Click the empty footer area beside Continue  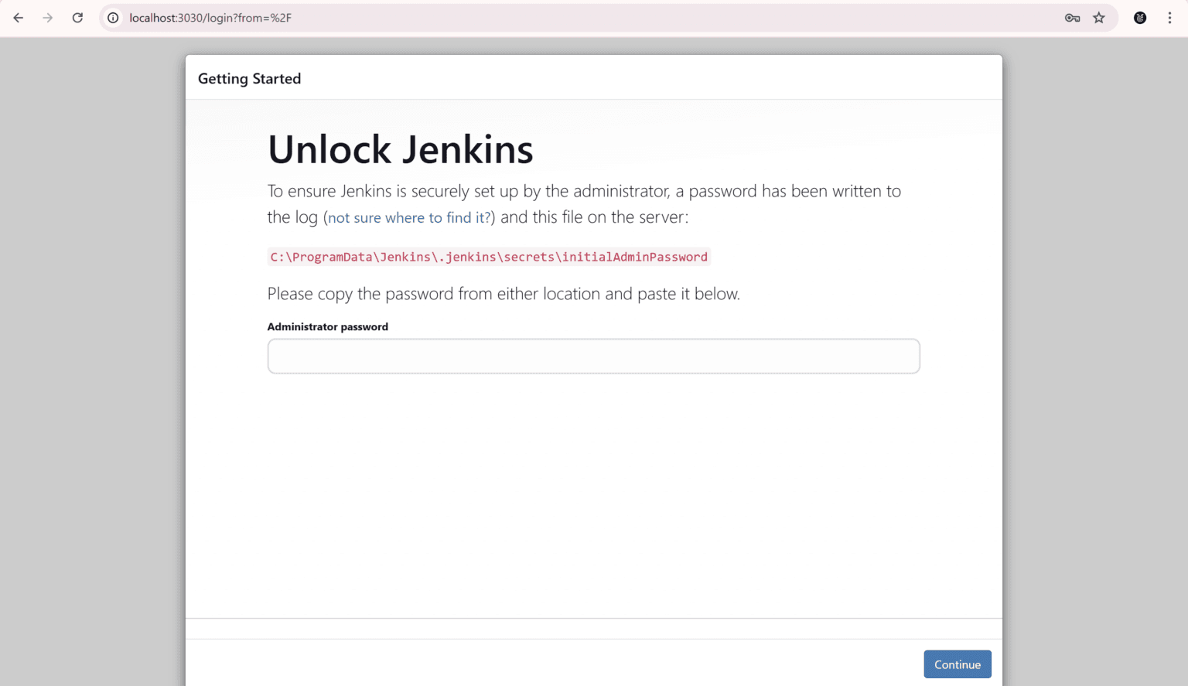point(541,664)
